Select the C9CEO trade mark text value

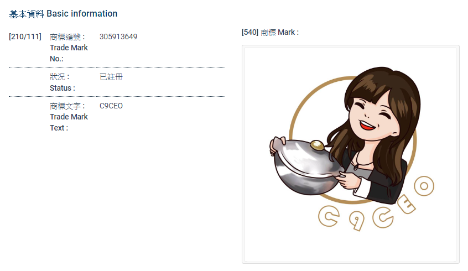[x=111, y=106]
